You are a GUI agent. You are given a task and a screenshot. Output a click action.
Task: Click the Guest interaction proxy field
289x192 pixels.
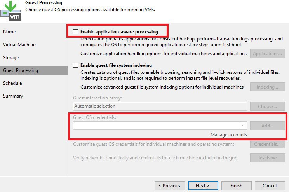(x=160, y=106)
